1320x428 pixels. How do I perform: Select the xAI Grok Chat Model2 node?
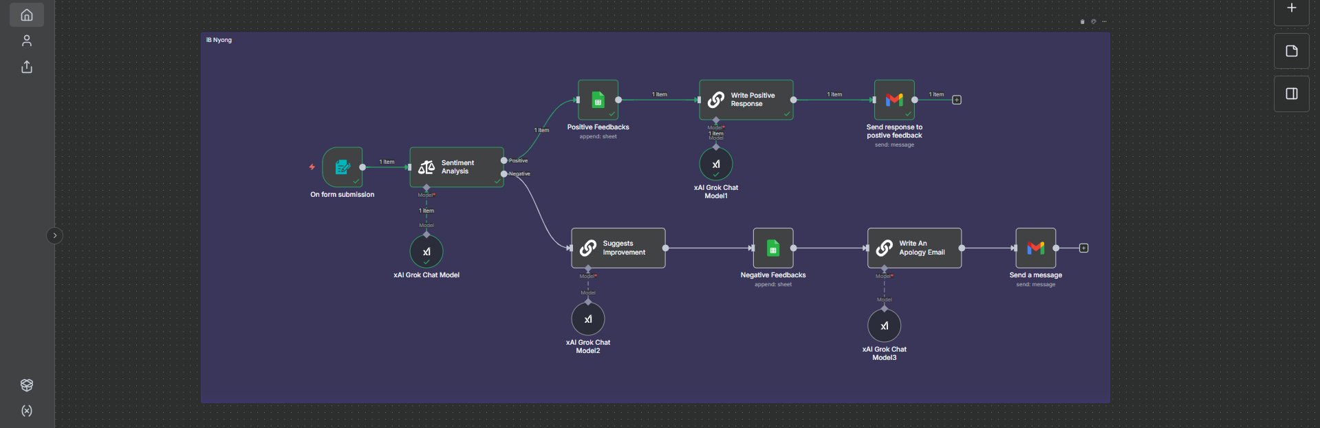588,319
